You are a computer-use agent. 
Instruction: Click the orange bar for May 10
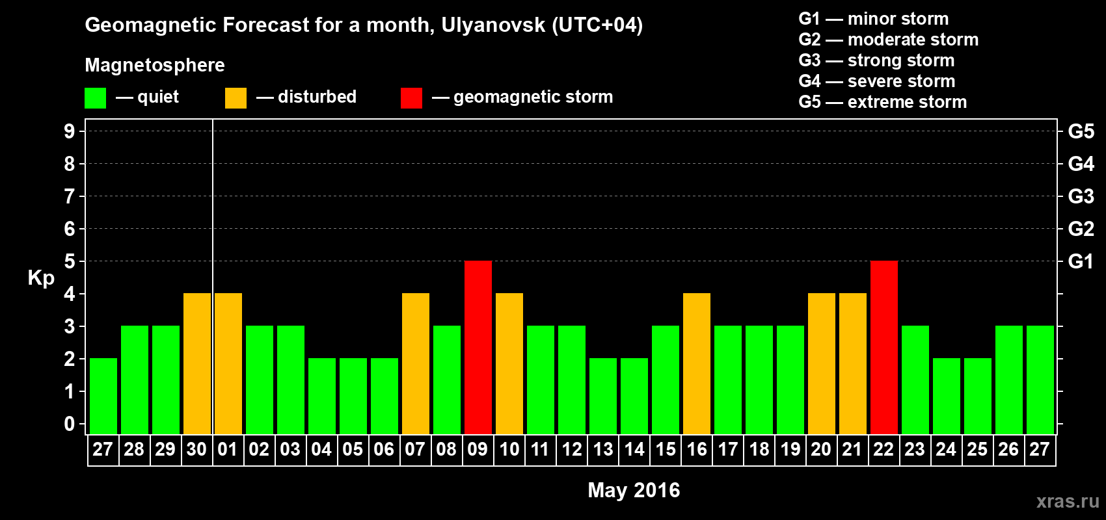[x=509, y=364]
